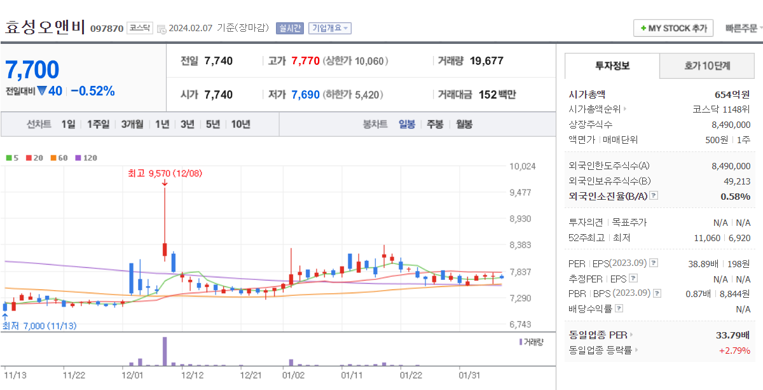Click the 거래량 value 19,677

click(x=486, y=61)
